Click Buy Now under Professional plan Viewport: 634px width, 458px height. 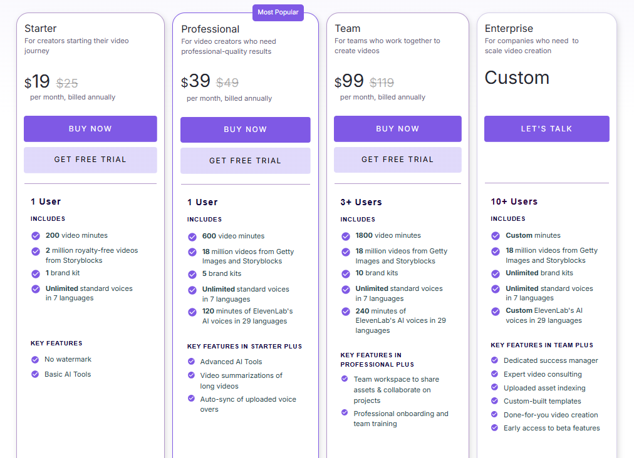pos(246,130)
